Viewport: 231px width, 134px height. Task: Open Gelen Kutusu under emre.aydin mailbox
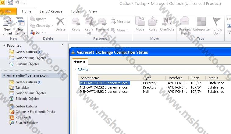pyautogui.click(x=25, y=82)
